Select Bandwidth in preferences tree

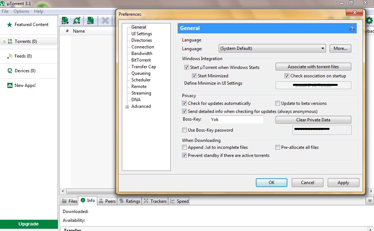pyautogui.click(x=142, y=54)
